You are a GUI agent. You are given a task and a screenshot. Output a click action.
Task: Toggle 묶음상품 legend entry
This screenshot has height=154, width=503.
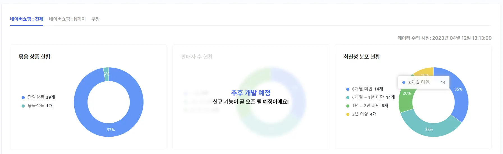[37, 106]
